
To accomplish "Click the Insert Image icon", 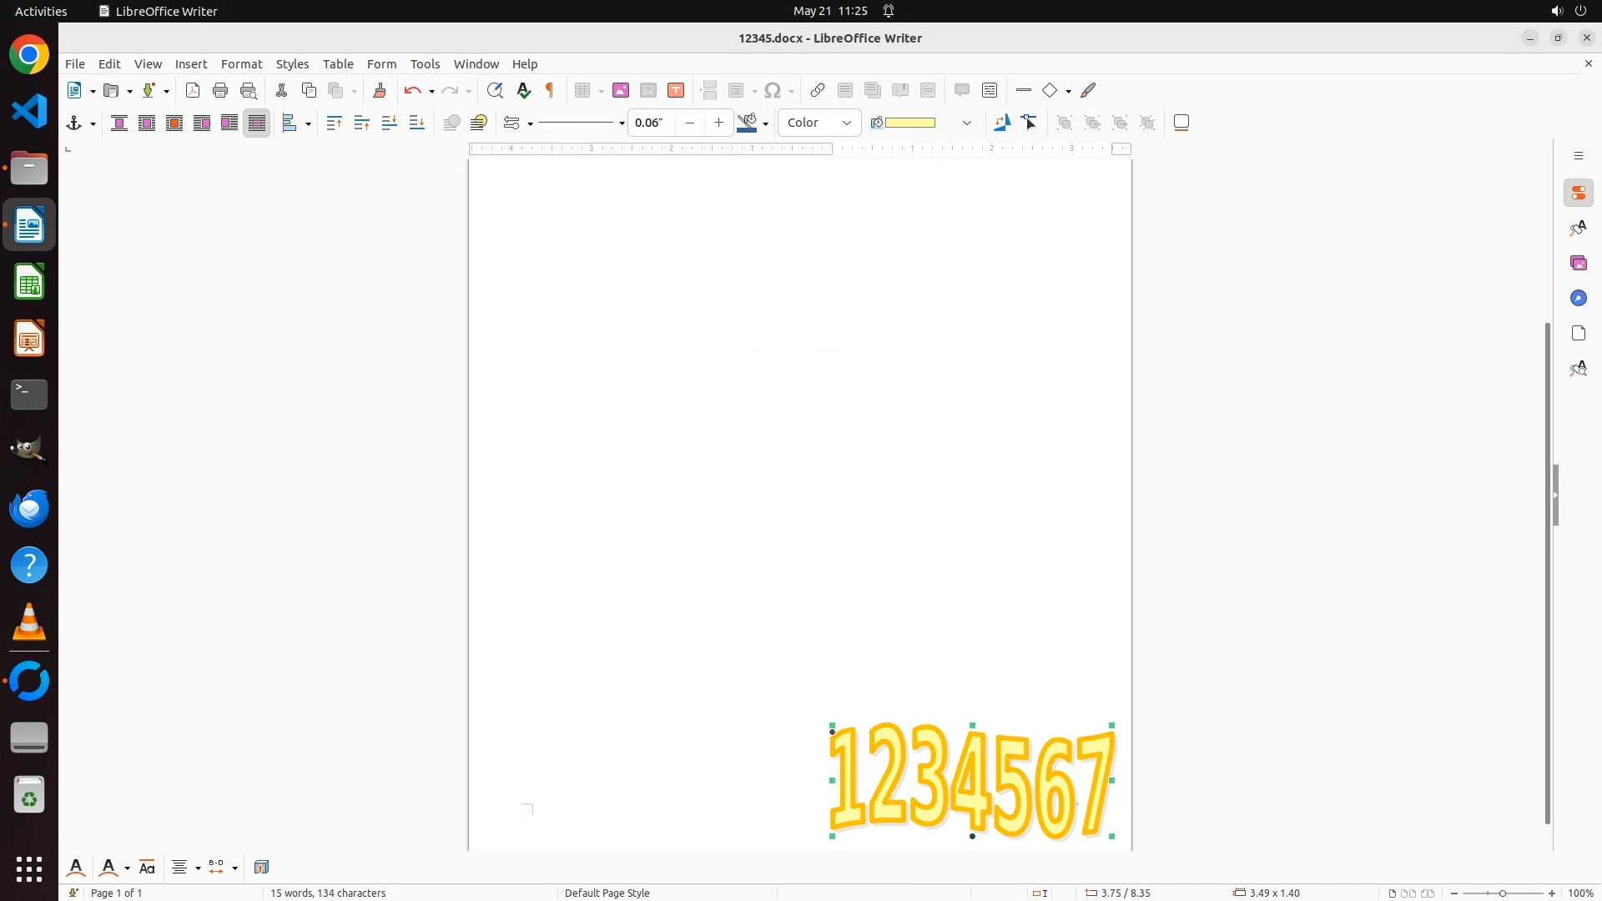I will pyautogui.click(x=621, y=91).
